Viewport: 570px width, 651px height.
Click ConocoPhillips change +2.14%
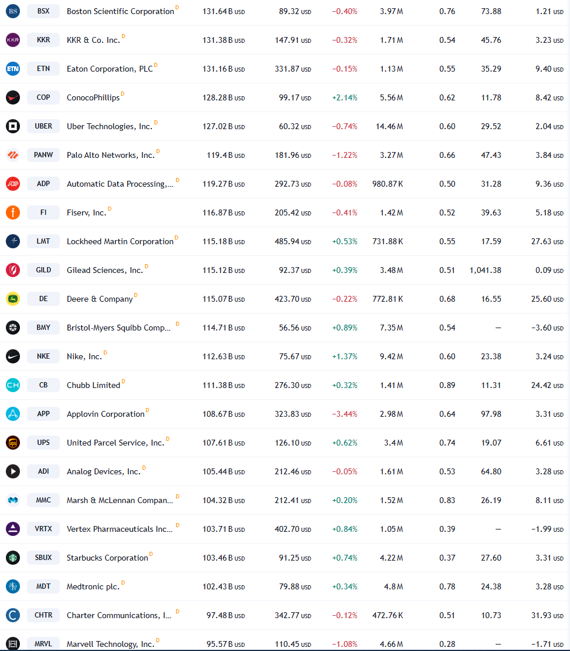[x=345, y=97]
